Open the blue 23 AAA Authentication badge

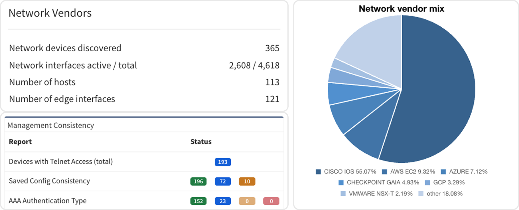[x=223, y=201]
